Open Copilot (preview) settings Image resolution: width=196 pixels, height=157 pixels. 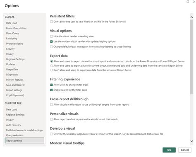(x=15, y=95)
